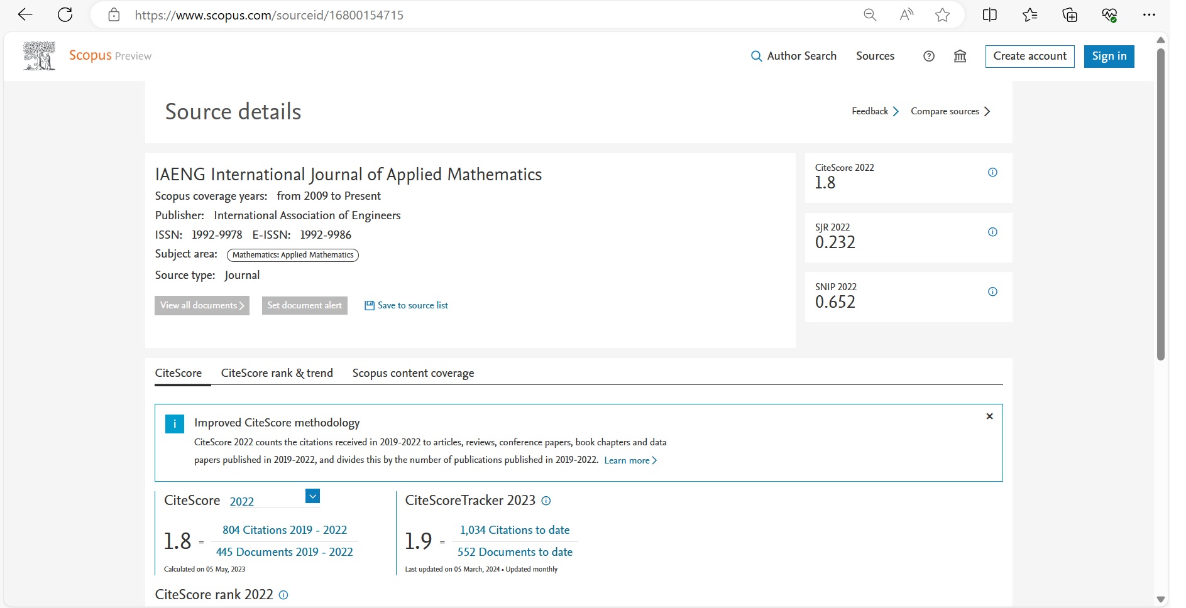This screenshot has width=1186, height=608.
Task: Open Author Search
Action: 794,56
